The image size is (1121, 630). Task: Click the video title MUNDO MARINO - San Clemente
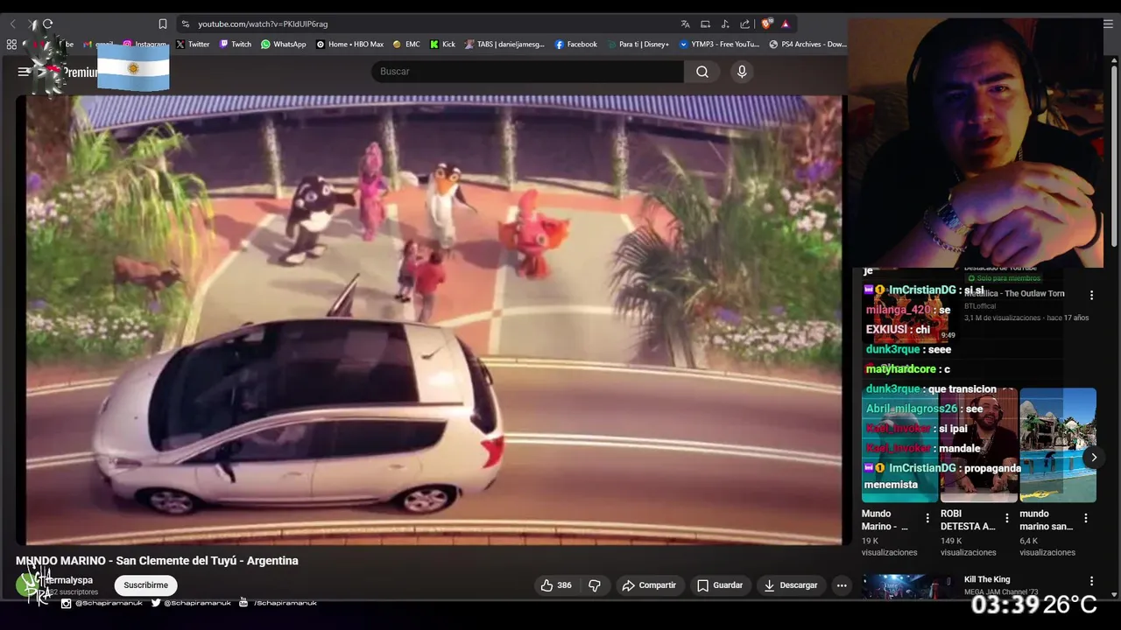click(157, 561)
